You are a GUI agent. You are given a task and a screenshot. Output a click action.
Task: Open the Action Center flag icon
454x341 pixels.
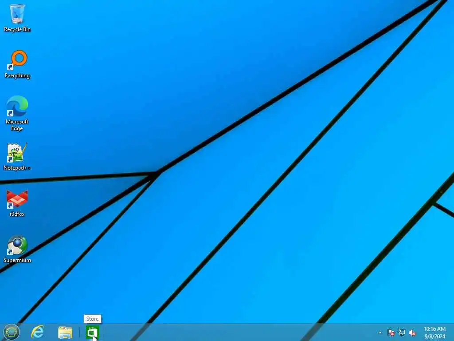tap(391, 333)
